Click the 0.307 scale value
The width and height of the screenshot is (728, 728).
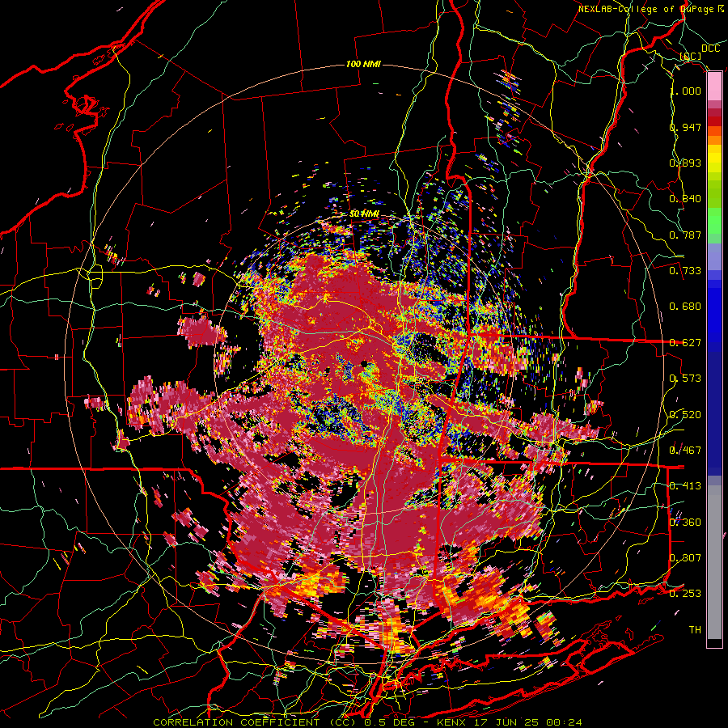[x=686, y=558]
